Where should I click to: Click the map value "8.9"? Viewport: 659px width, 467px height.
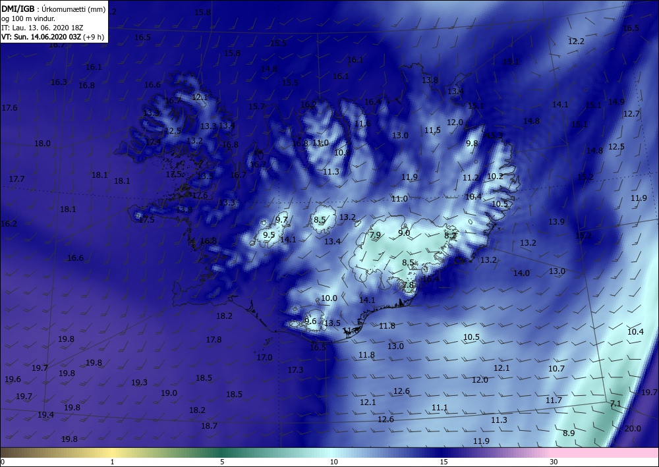(x=569, y=433)
